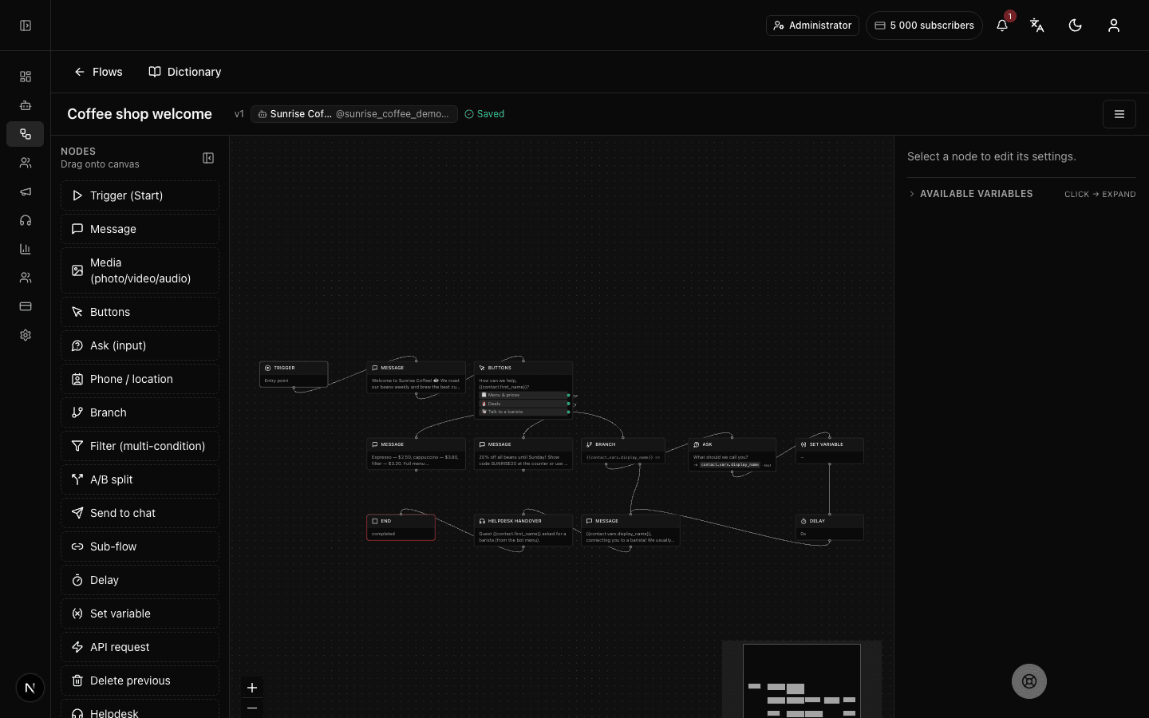This screenshot has width=1149, height=718.
Task: Click the Talk to a barista option
Action: coord(523,412)
